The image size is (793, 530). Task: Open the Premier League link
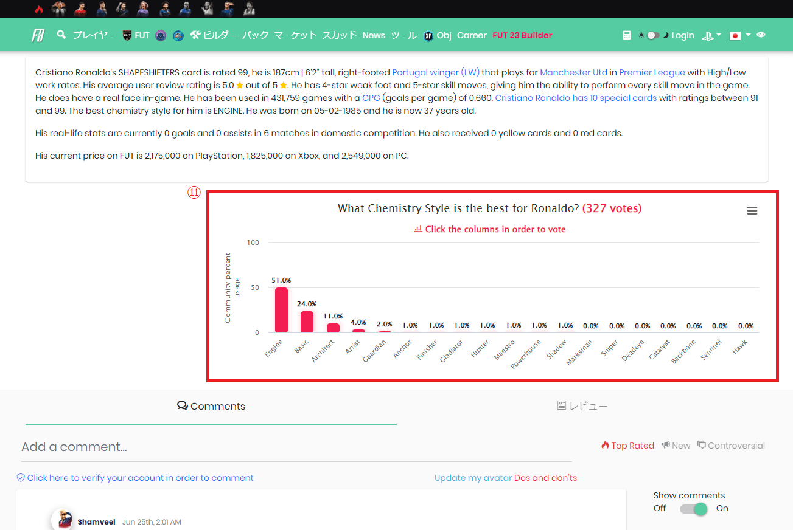click(652, 72)
